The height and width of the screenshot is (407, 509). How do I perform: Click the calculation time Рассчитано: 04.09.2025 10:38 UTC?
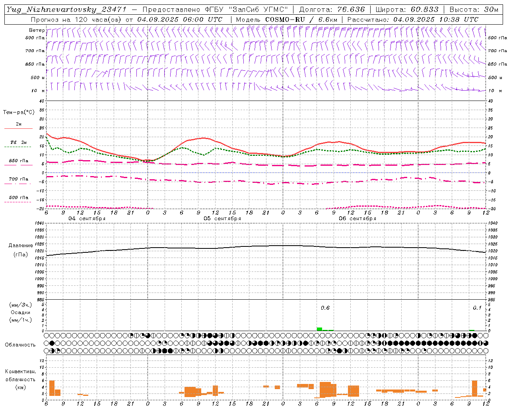coord(413,19)
